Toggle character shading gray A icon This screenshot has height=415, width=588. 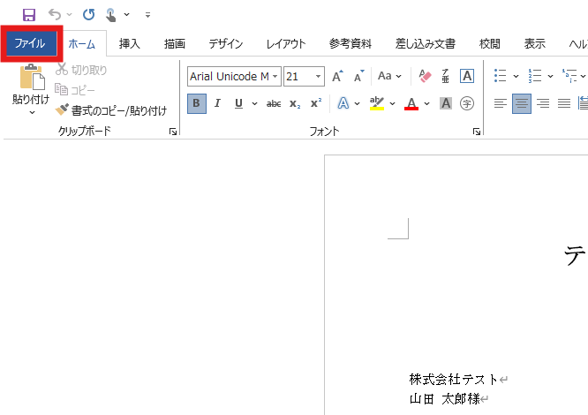pos(446,103)
